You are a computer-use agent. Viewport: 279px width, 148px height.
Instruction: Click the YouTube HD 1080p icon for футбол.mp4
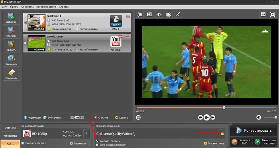pos(116,41)
